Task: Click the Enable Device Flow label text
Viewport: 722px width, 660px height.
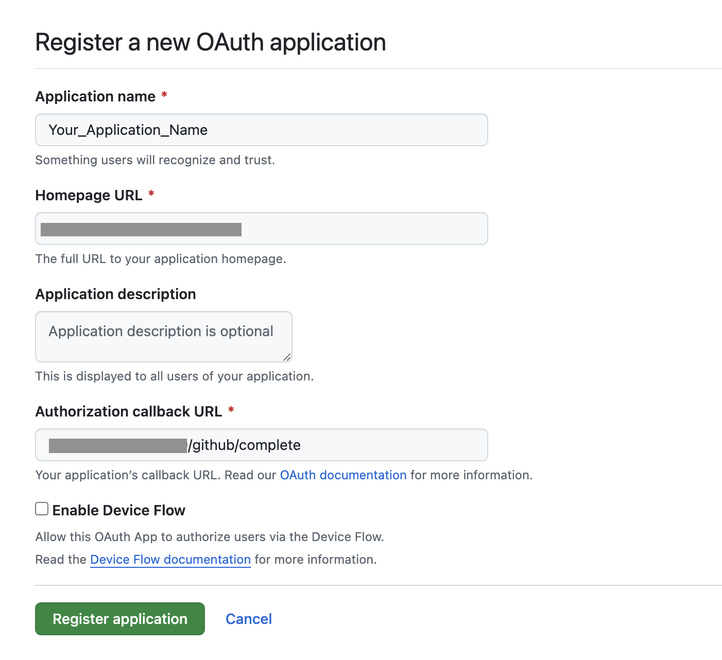Action: [x=119, y=510]
